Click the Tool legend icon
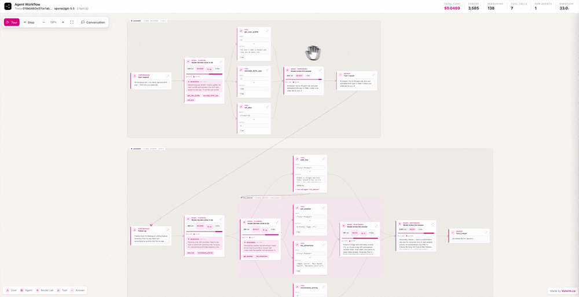The height and width of the screenshot is (297, 579). tap(58, 291)
